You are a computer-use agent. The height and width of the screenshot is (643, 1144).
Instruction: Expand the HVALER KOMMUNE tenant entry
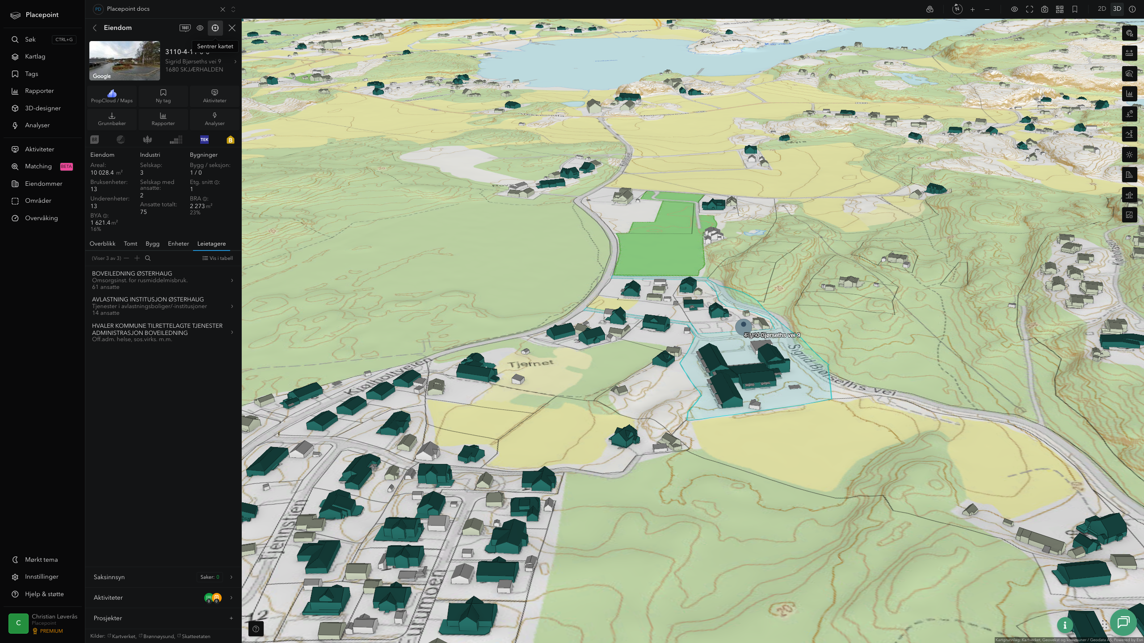pos(163,332)
